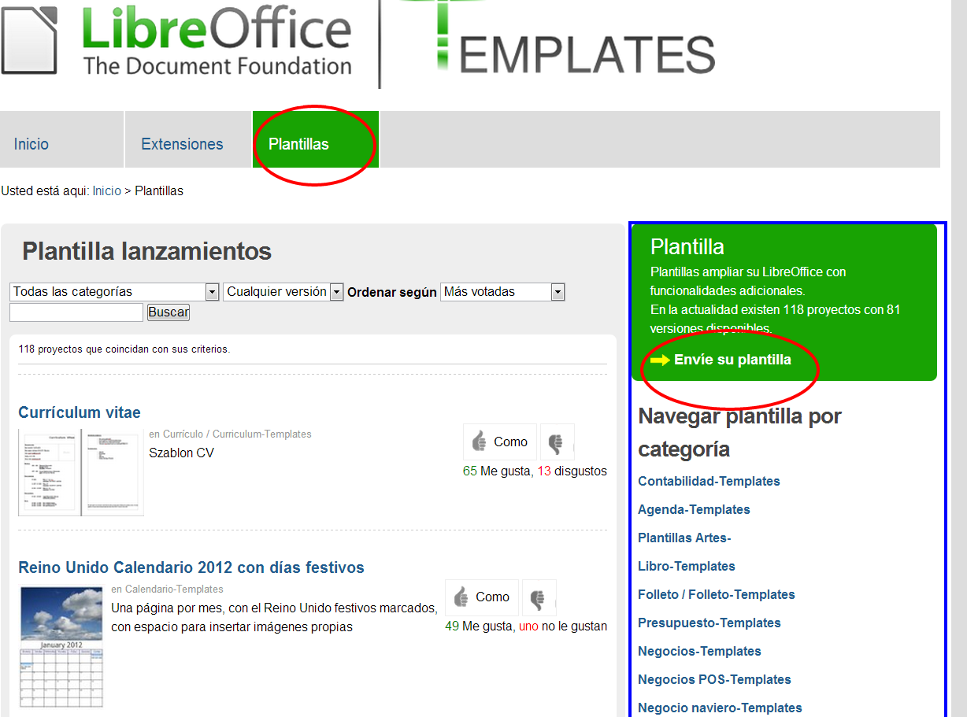Open Plantillas Artes- category
Screen dimensions: 967x717
tap(684, 538)
